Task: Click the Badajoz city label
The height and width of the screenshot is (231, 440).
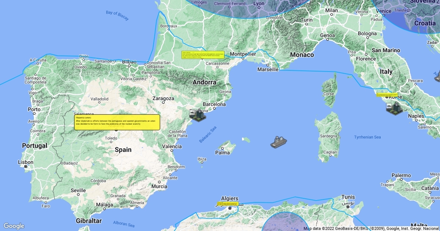Action: click(x=70, y=163)
